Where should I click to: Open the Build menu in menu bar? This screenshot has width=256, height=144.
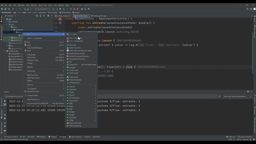[x=40, y=5]
